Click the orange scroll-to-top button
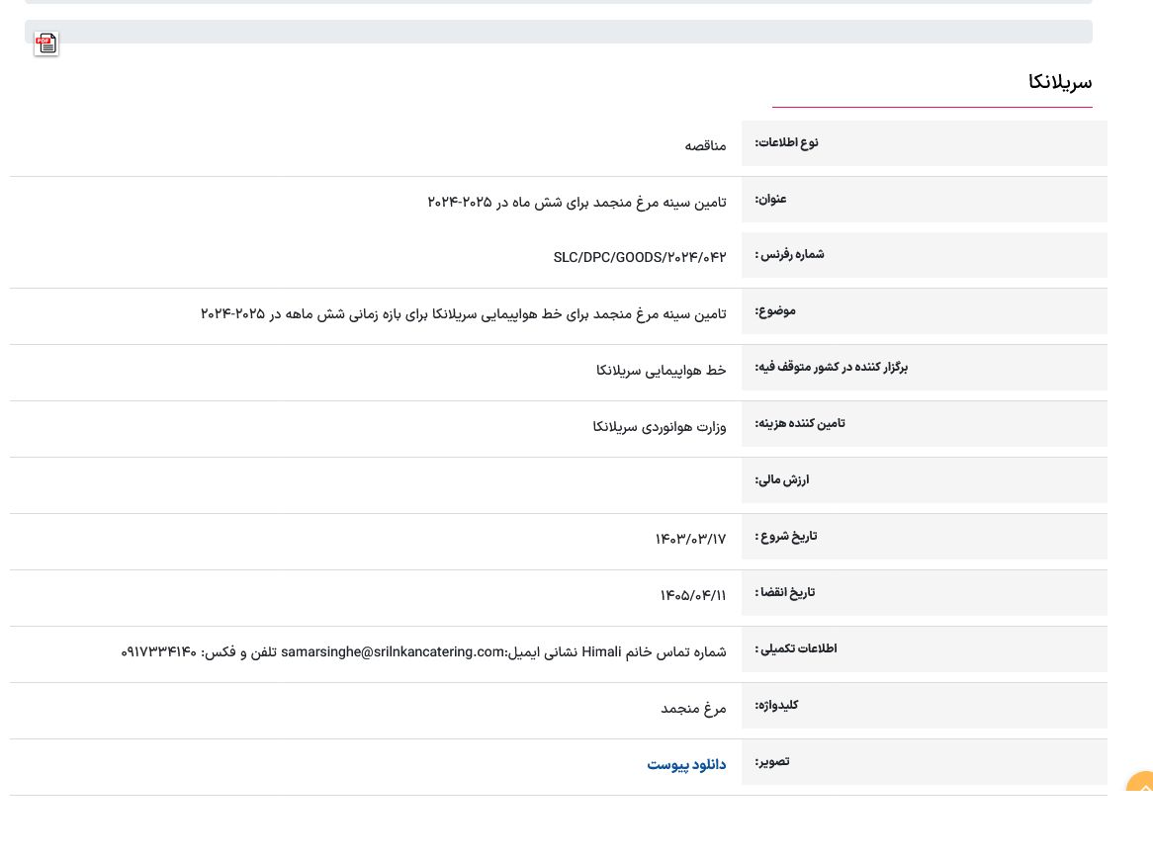The image size is (1153, 861). click(1141, 785)
